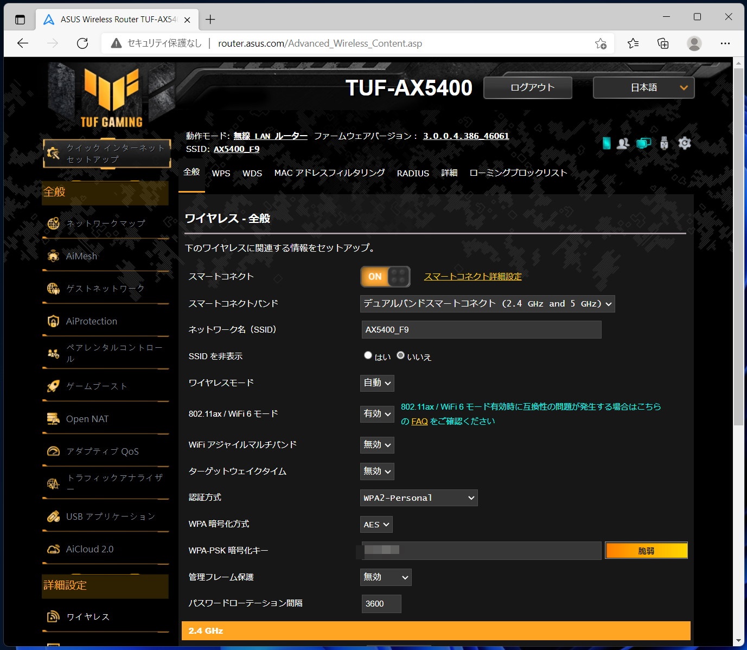
Task: Click the settings gear status icon
Action: [685, 143]
